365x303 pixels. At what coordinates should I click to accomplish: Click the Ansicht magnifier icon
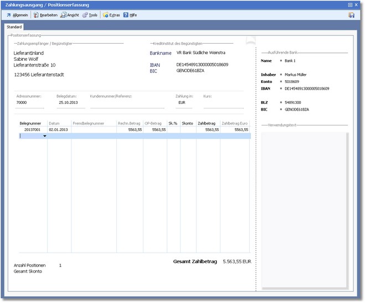click(64, 15)
